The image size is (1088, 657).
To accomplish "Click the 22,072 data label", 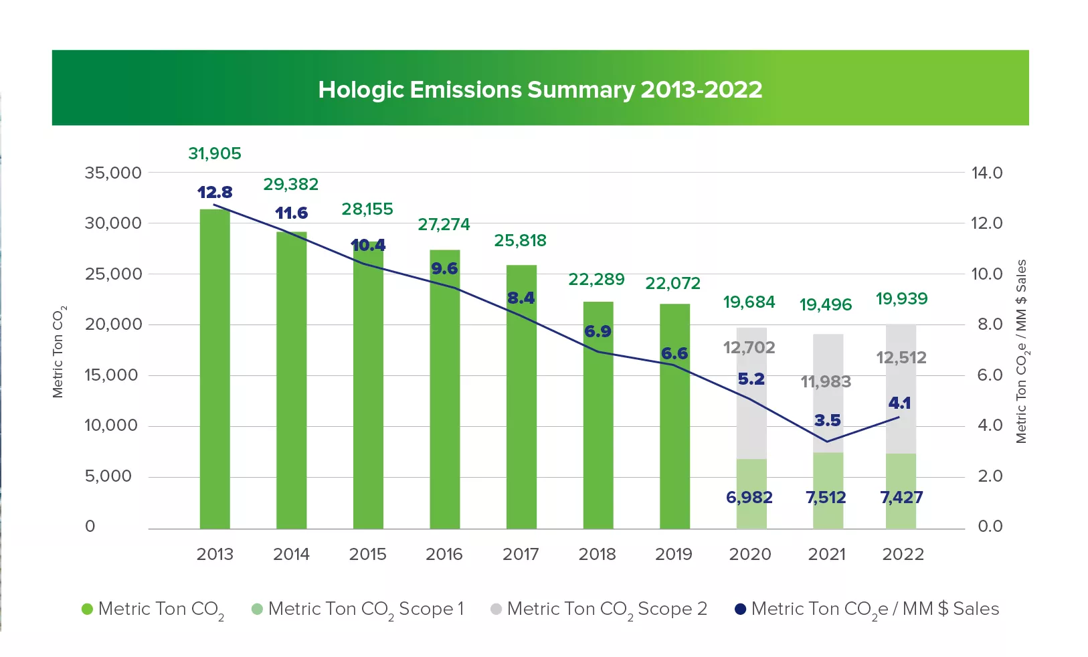I will (673, 284).
